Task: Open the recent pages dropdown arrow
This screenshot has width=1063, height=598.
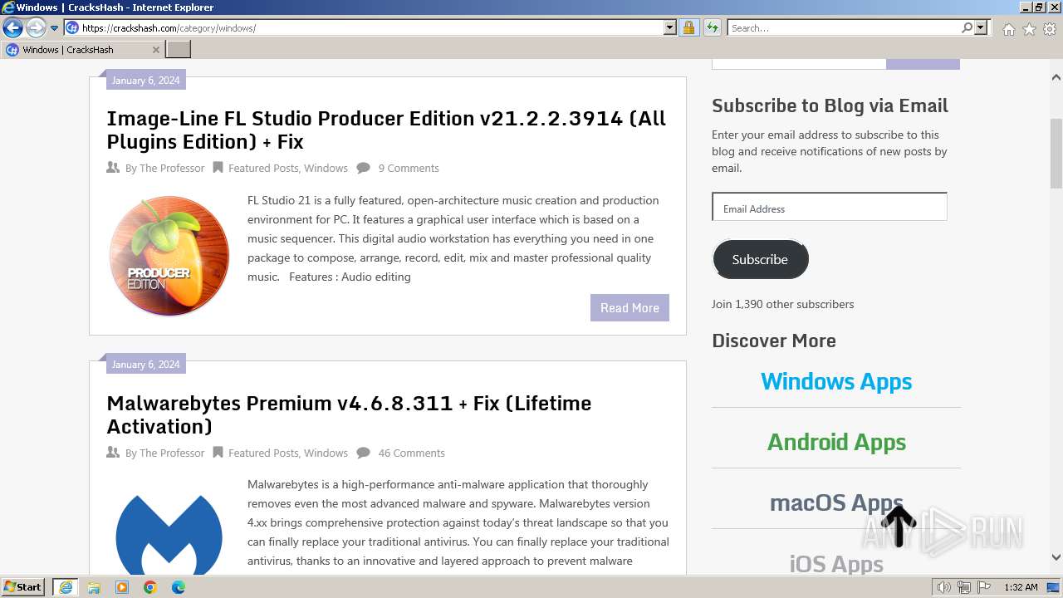Action: [55, 28]
